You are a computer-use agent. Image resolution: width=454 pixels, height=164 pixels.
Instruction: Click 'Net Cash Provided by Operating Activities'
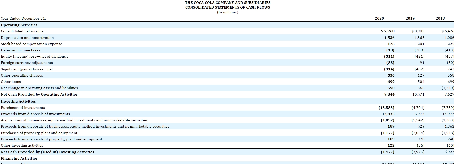39,94
